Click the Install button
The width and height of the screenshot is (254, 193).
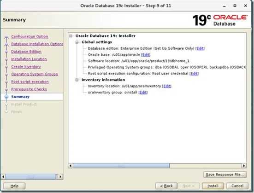tap(213, 186)
